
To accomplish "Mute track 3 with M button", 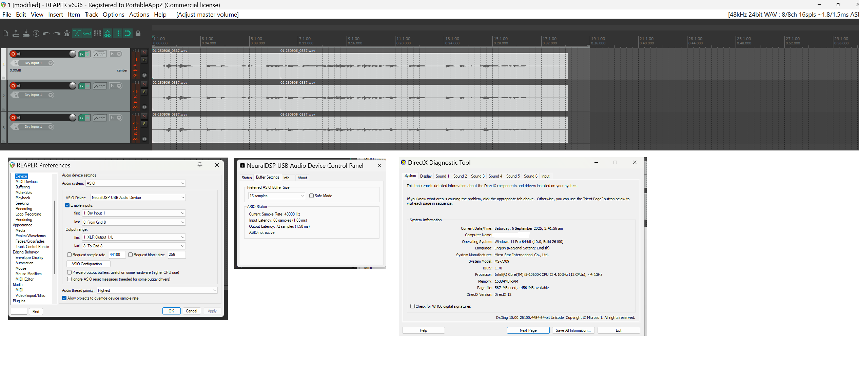I will coord(144,116).
